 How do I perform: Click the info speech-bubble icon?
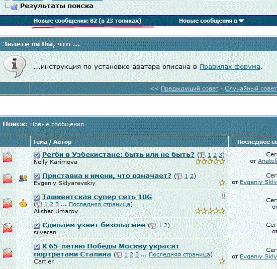15,66
